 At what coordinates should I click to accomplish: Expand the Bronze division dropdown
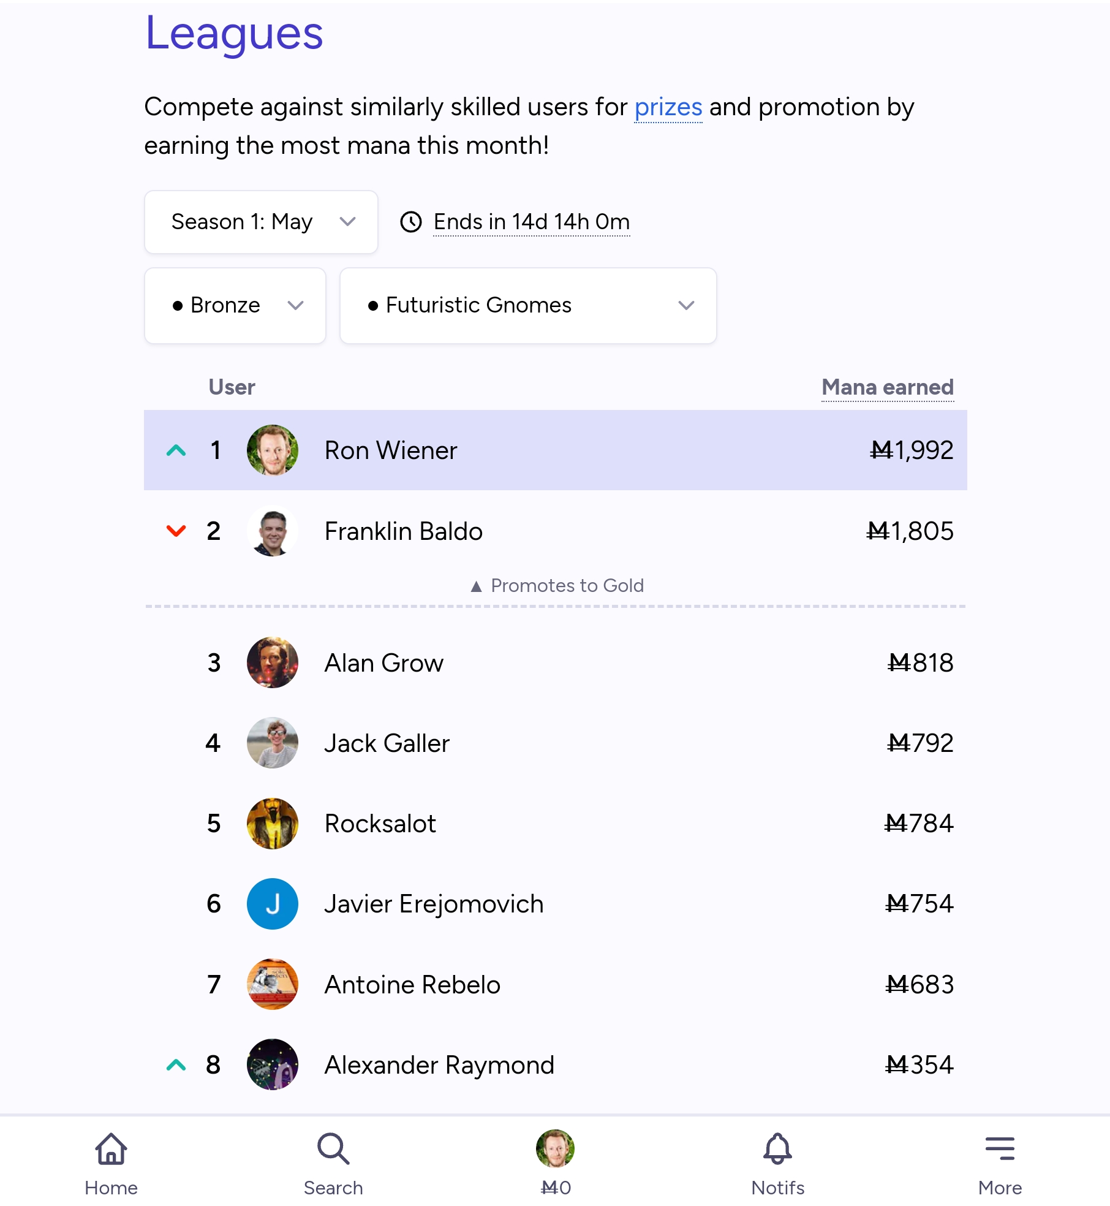tap(235, 305)
